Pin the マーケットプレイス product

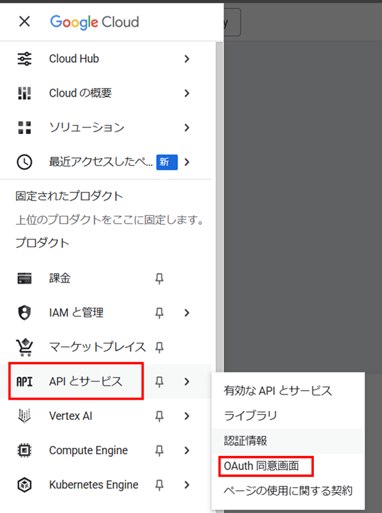point(159,348)
